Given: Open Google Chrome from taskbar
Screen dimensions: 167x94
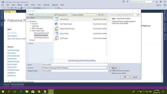Looking at the screenshot, I should pos(39,92).
